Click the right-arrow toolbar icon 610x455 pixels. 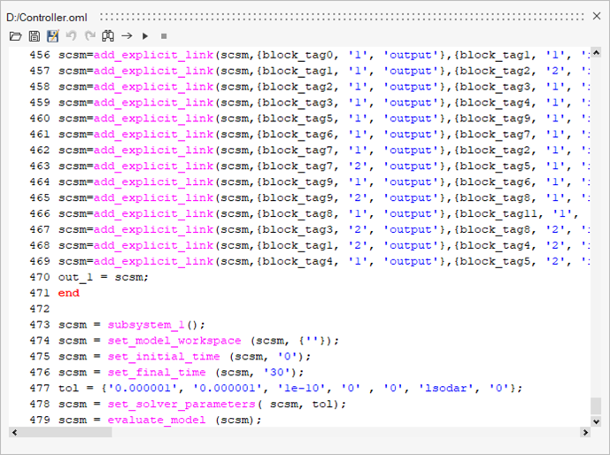click(x=127, y=36)
